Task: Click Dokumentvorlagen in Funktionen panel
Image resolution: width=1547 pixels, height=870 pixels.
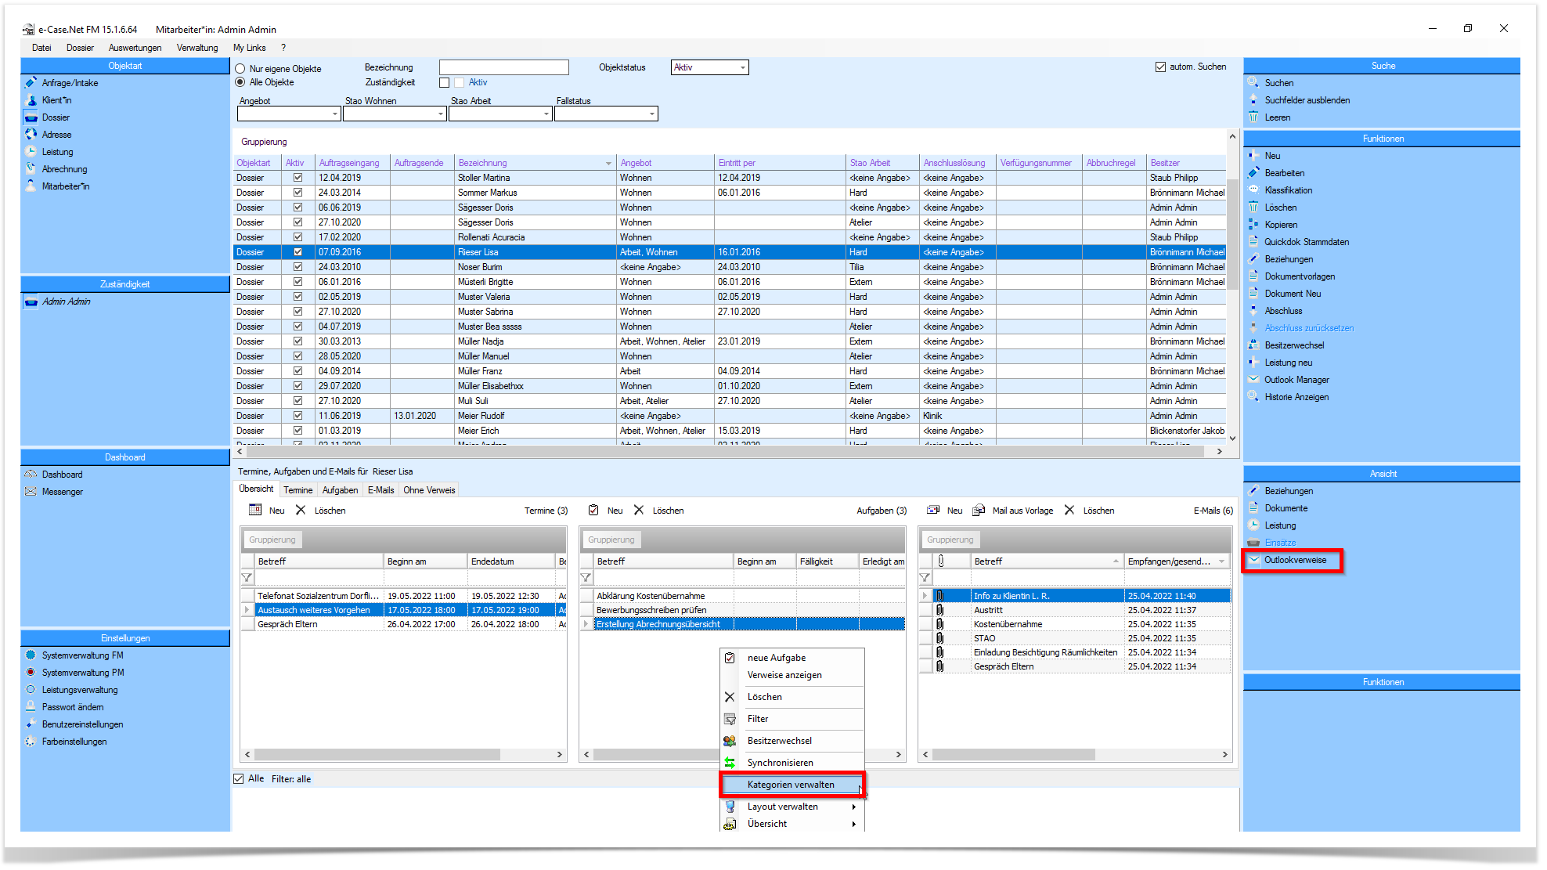Action: 1300,276
